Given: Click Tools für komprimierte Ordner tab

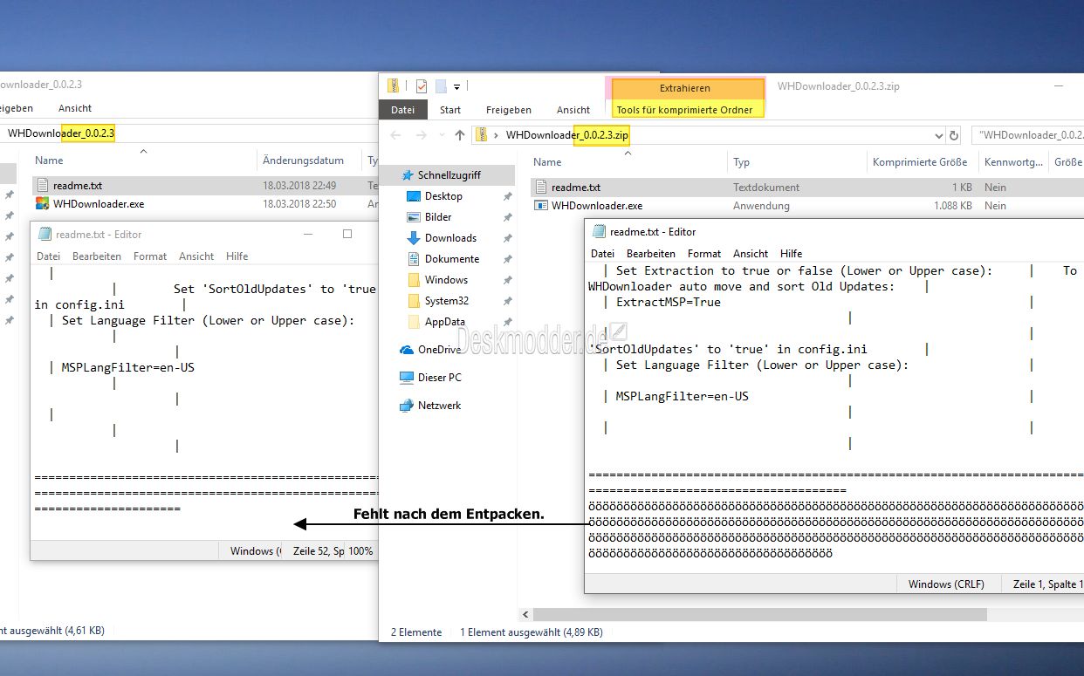Looking at the screenshot, I should click(x=685, y=110).
